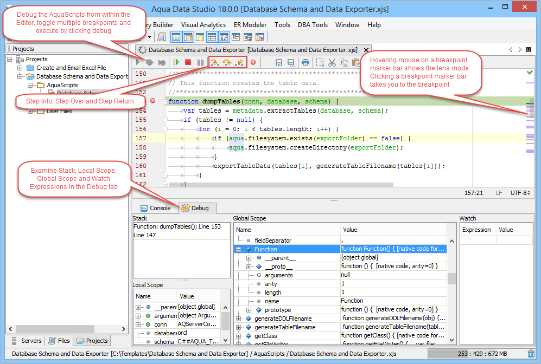Expand the generateDDLFilename node
Viewport: 541px width, 364px height.
[238, 318]
